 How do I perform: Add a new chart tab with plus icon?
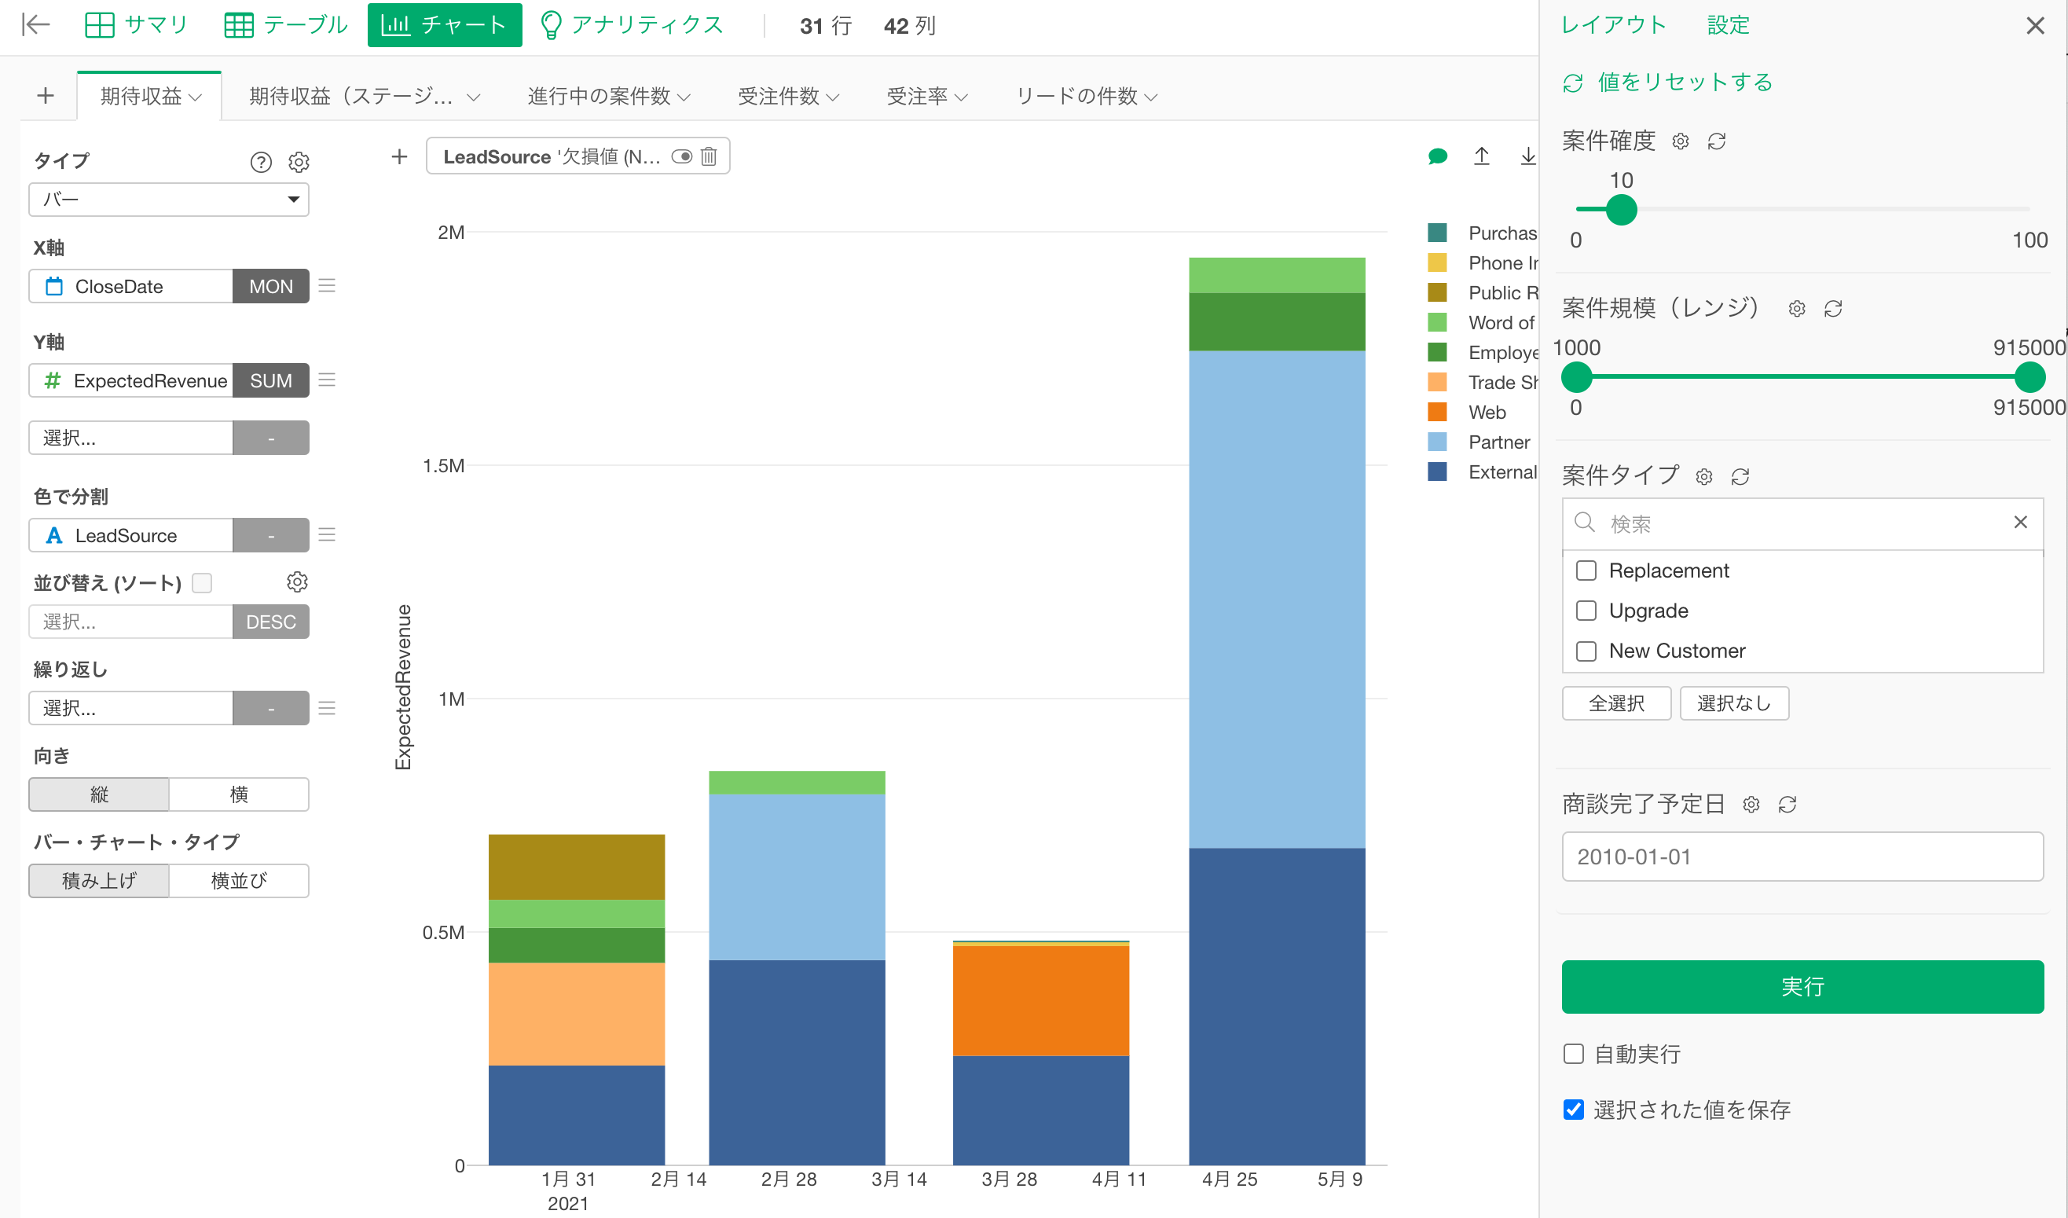(x=46, y=96)
